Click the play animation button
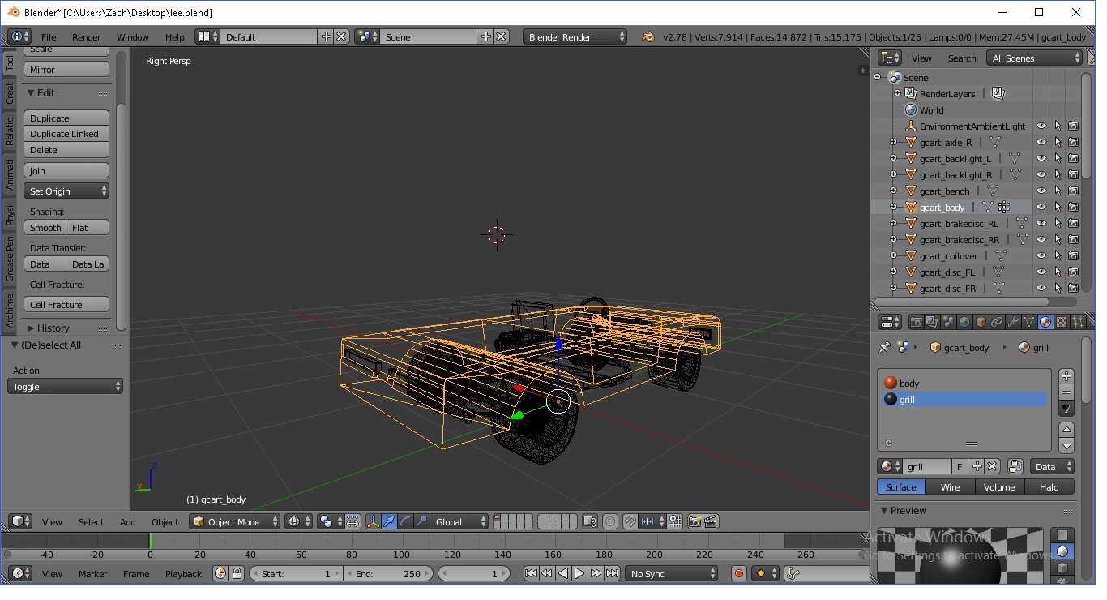 (x=579, y=573)
